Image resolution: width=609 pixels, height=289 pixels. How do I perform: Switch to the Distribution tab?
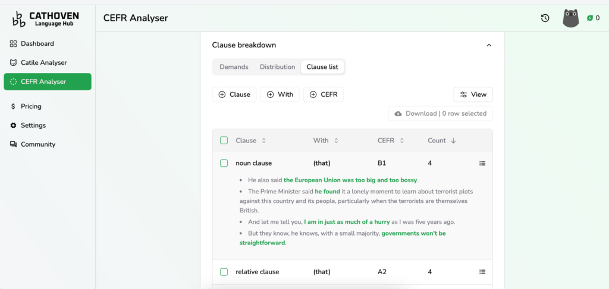[x=277, y=66]
